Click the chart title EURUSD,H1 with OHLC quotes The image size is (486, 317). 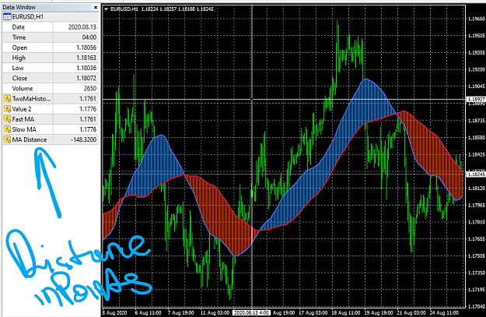coord(162,9)
